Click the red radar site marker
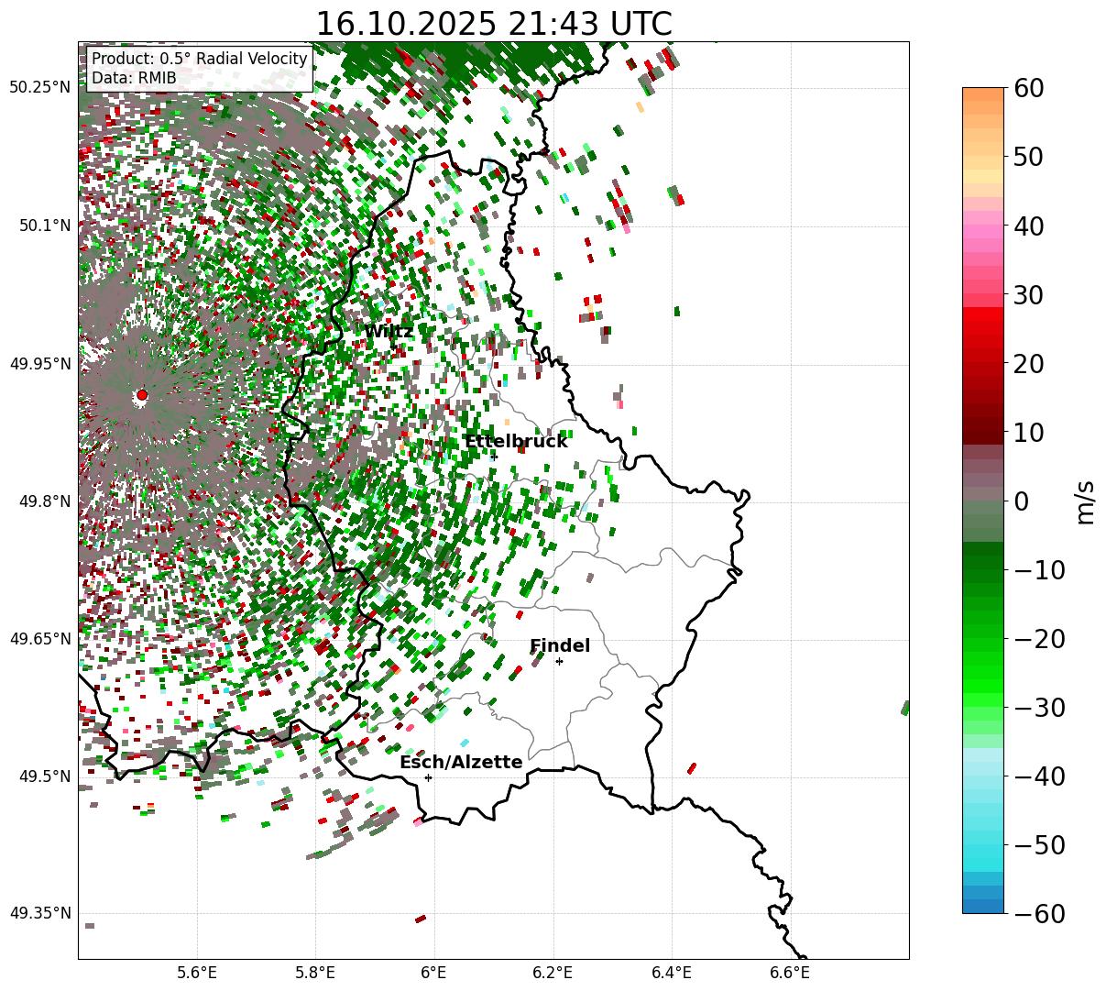 point(141,395)
